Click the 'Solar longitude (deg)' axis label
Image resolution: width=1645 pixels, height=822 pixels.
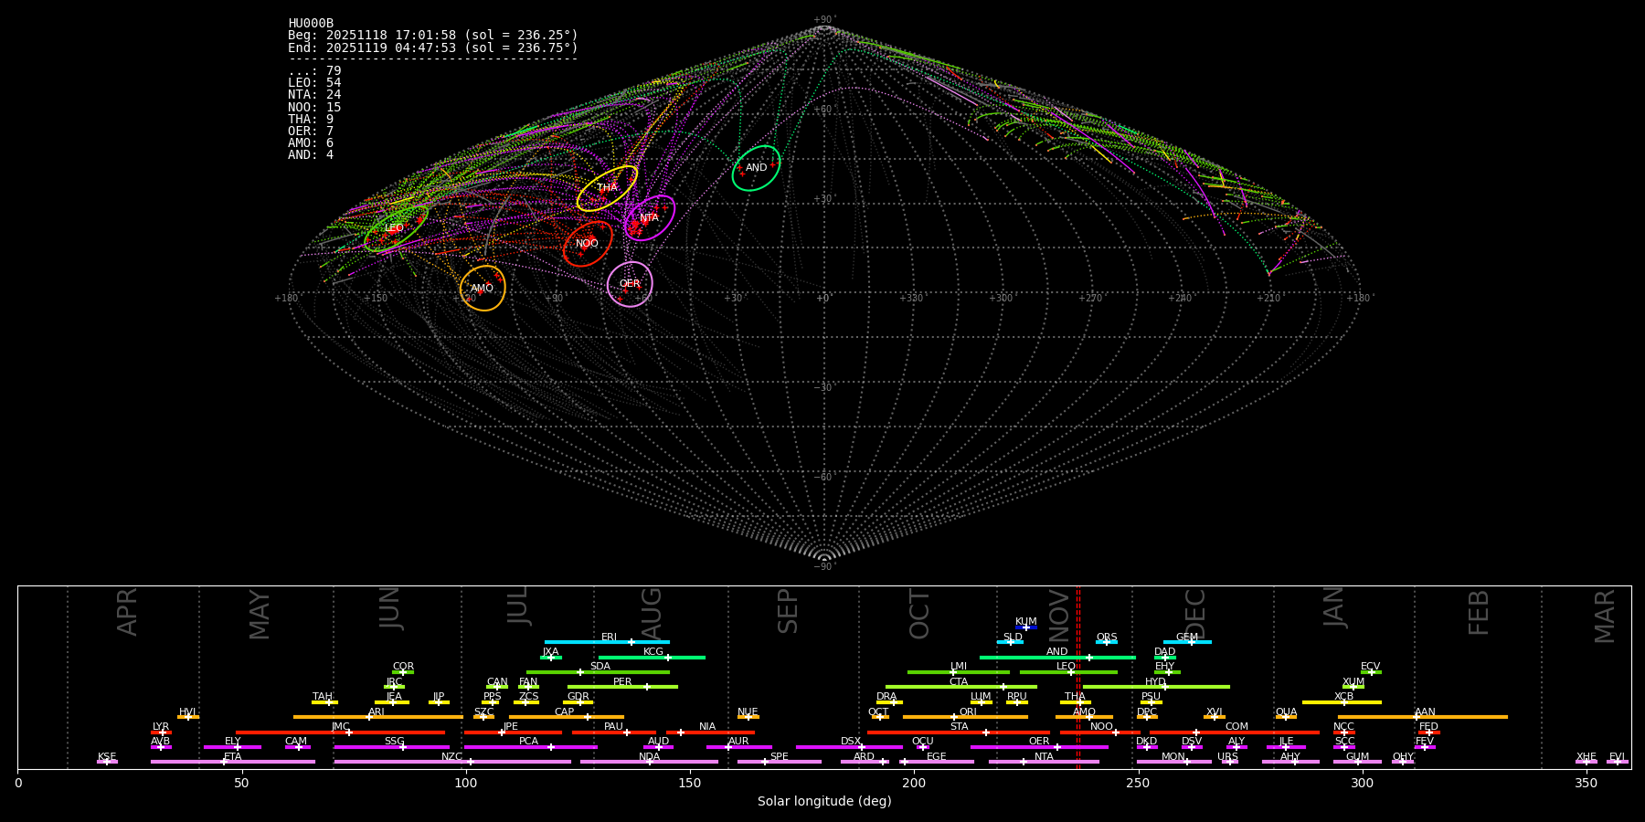(823, 802)
